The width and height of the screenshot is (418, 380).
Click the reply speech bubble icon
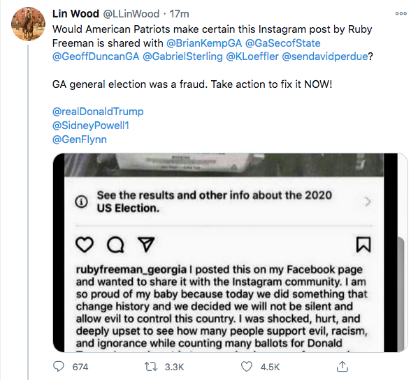coord(59,367)
